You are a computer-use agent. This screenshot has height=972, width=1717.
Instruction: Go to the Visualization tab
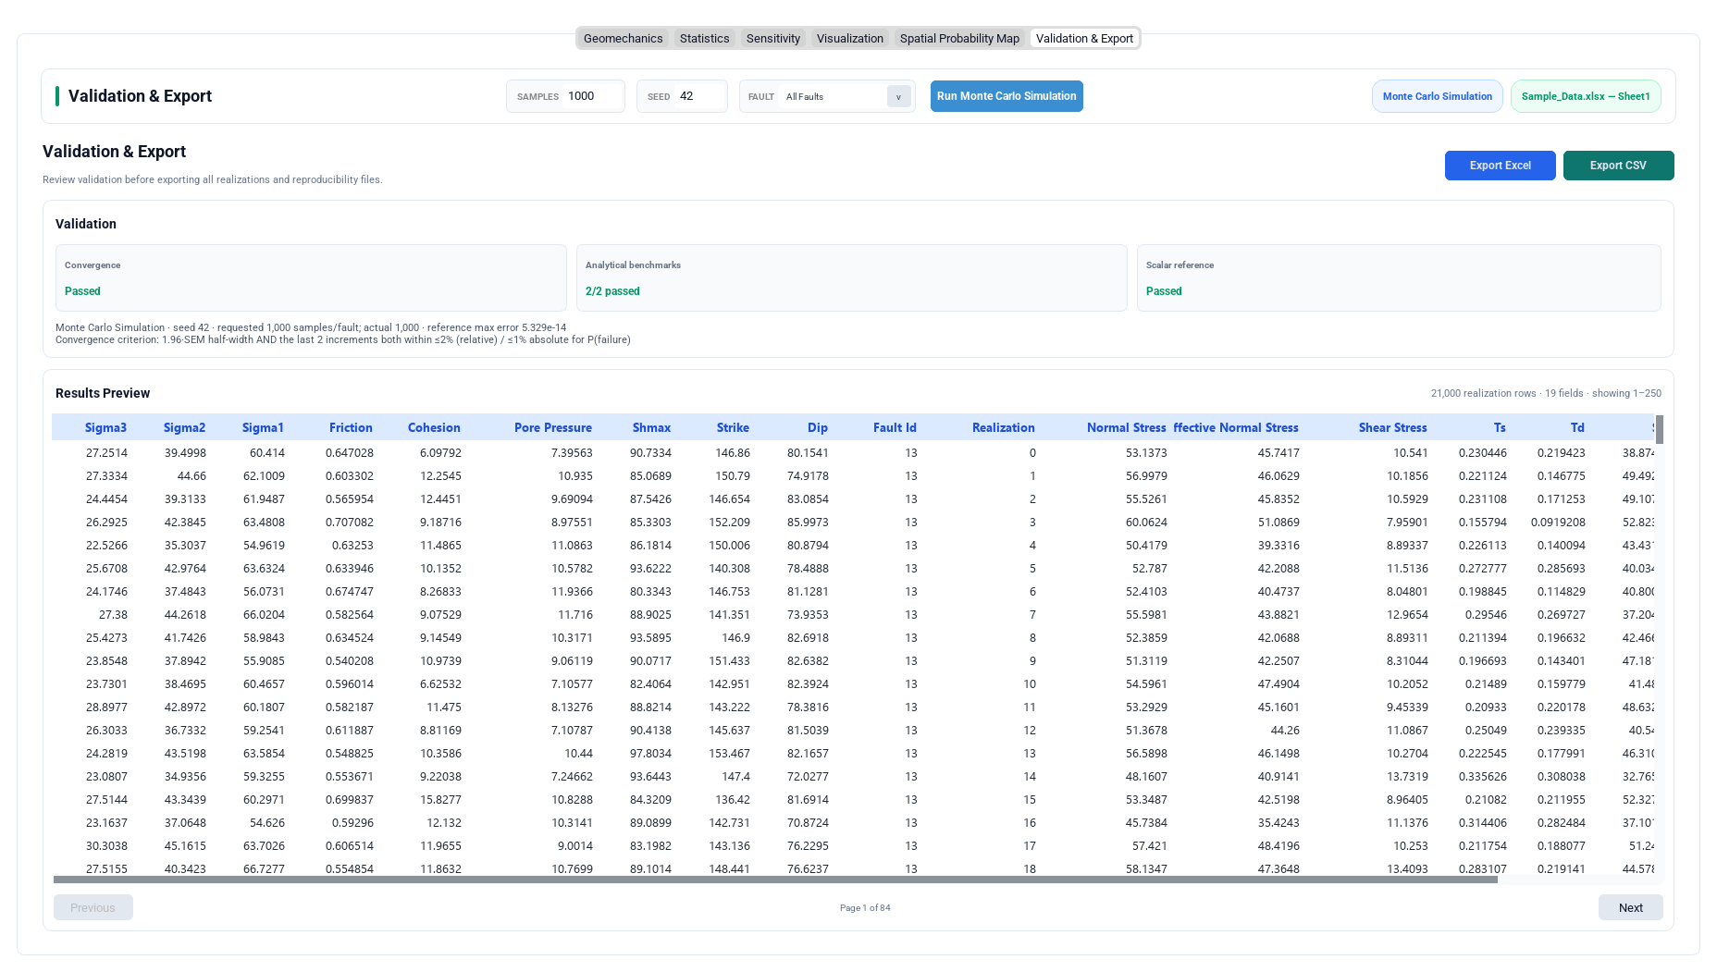click(x=849, y=38)
